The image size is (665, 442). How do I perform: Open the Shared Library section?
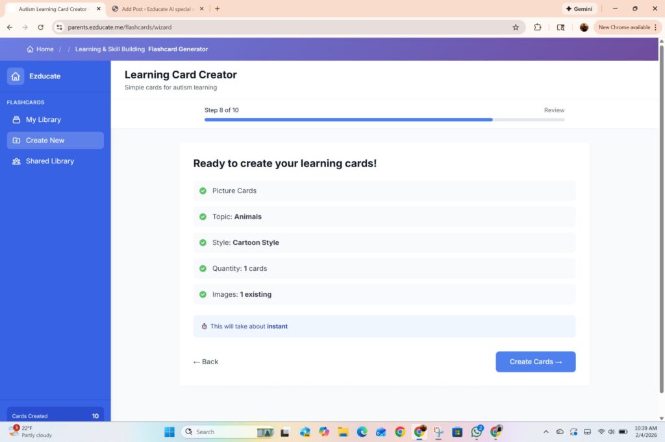point(49,161)
